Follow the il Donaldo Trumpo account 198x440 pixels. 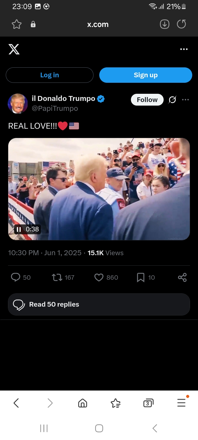(x=147, y=100)
